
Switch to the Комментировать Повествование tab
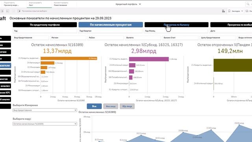click(64, 4)
